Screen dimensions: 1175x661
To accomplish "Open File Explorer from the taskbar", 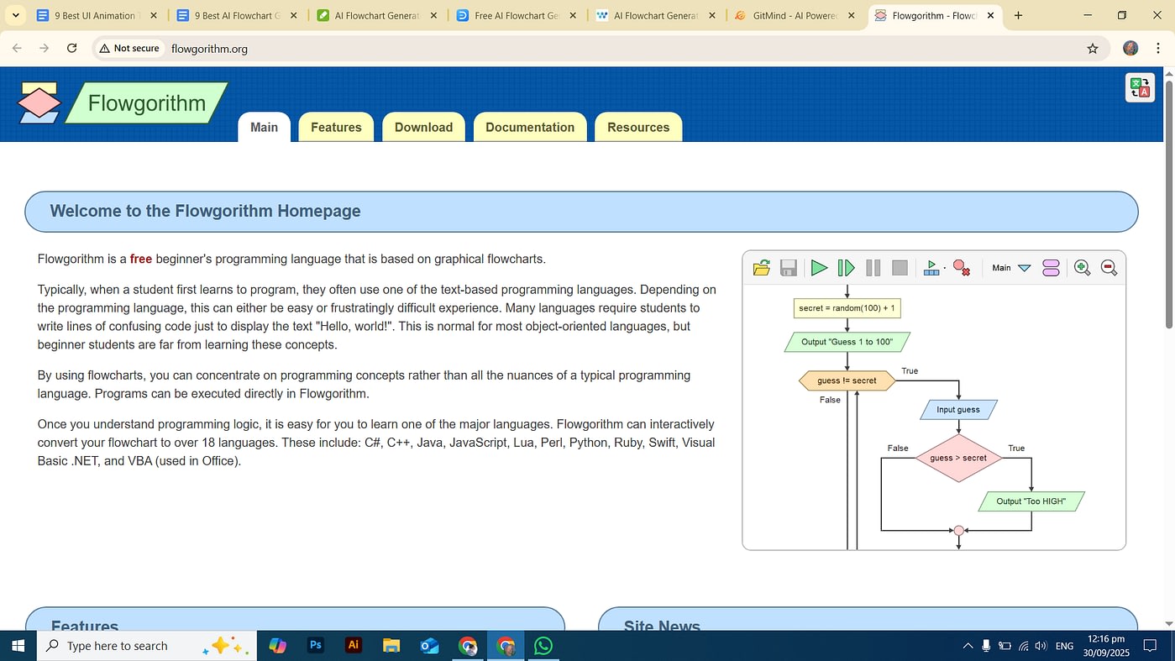I will pyautogui.click(x=391, y=645).
